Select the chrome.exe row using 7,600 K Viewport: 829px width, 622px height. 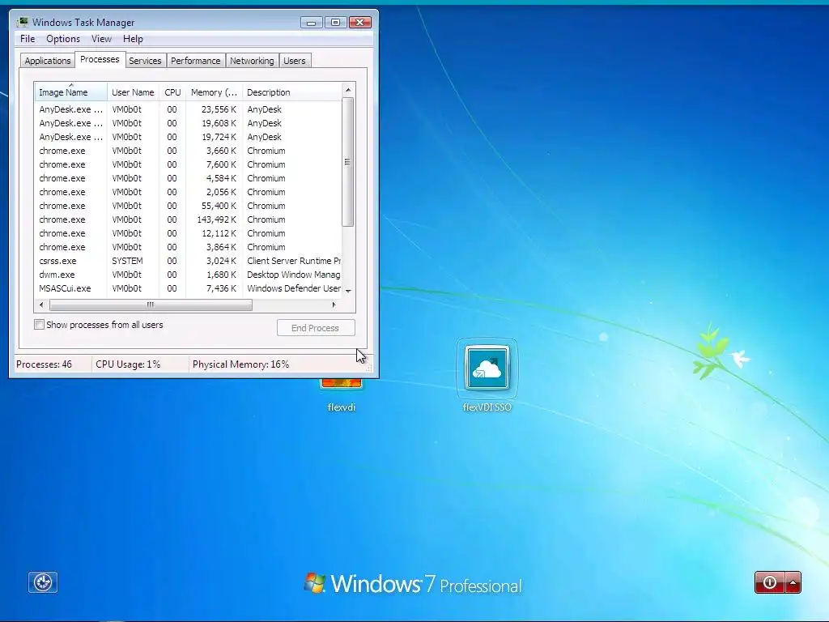(x=188, y=164)
